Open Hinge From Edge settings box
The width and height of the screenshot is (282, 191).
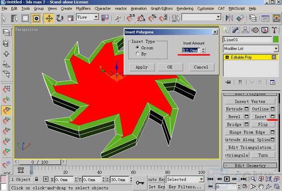pos(273,132)
